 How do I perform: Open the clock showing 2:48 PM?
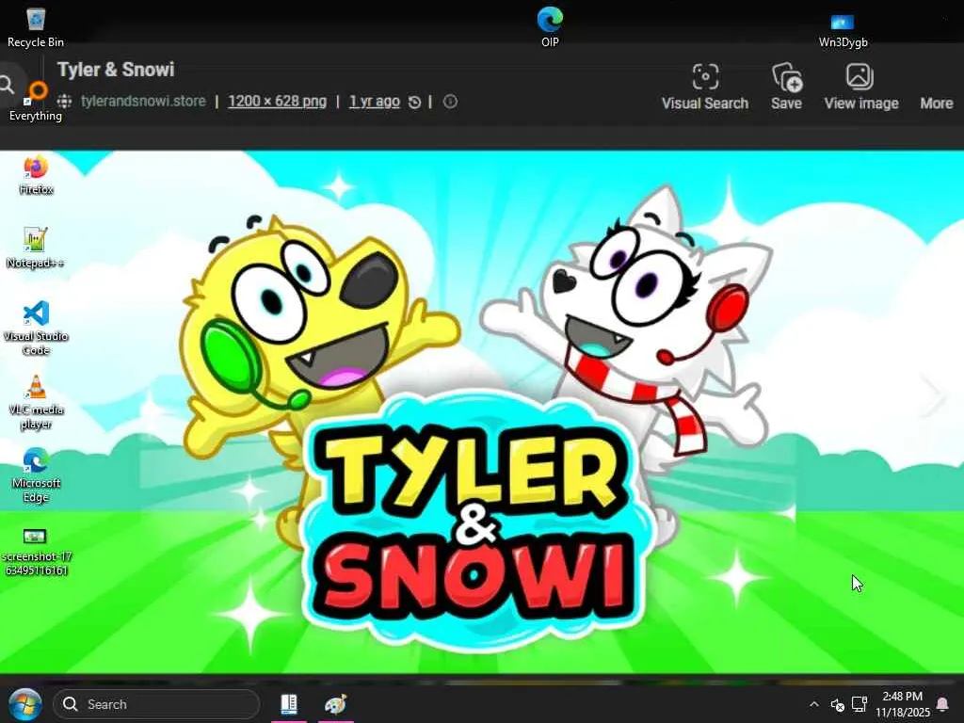tap(903, 704)
